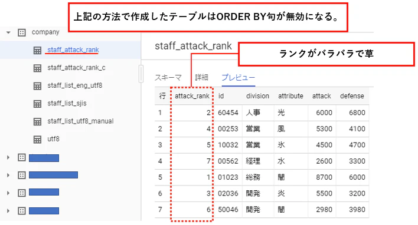Click id cell 50046
The height and width of the screenshot is (225, 418).
point(228,210)
